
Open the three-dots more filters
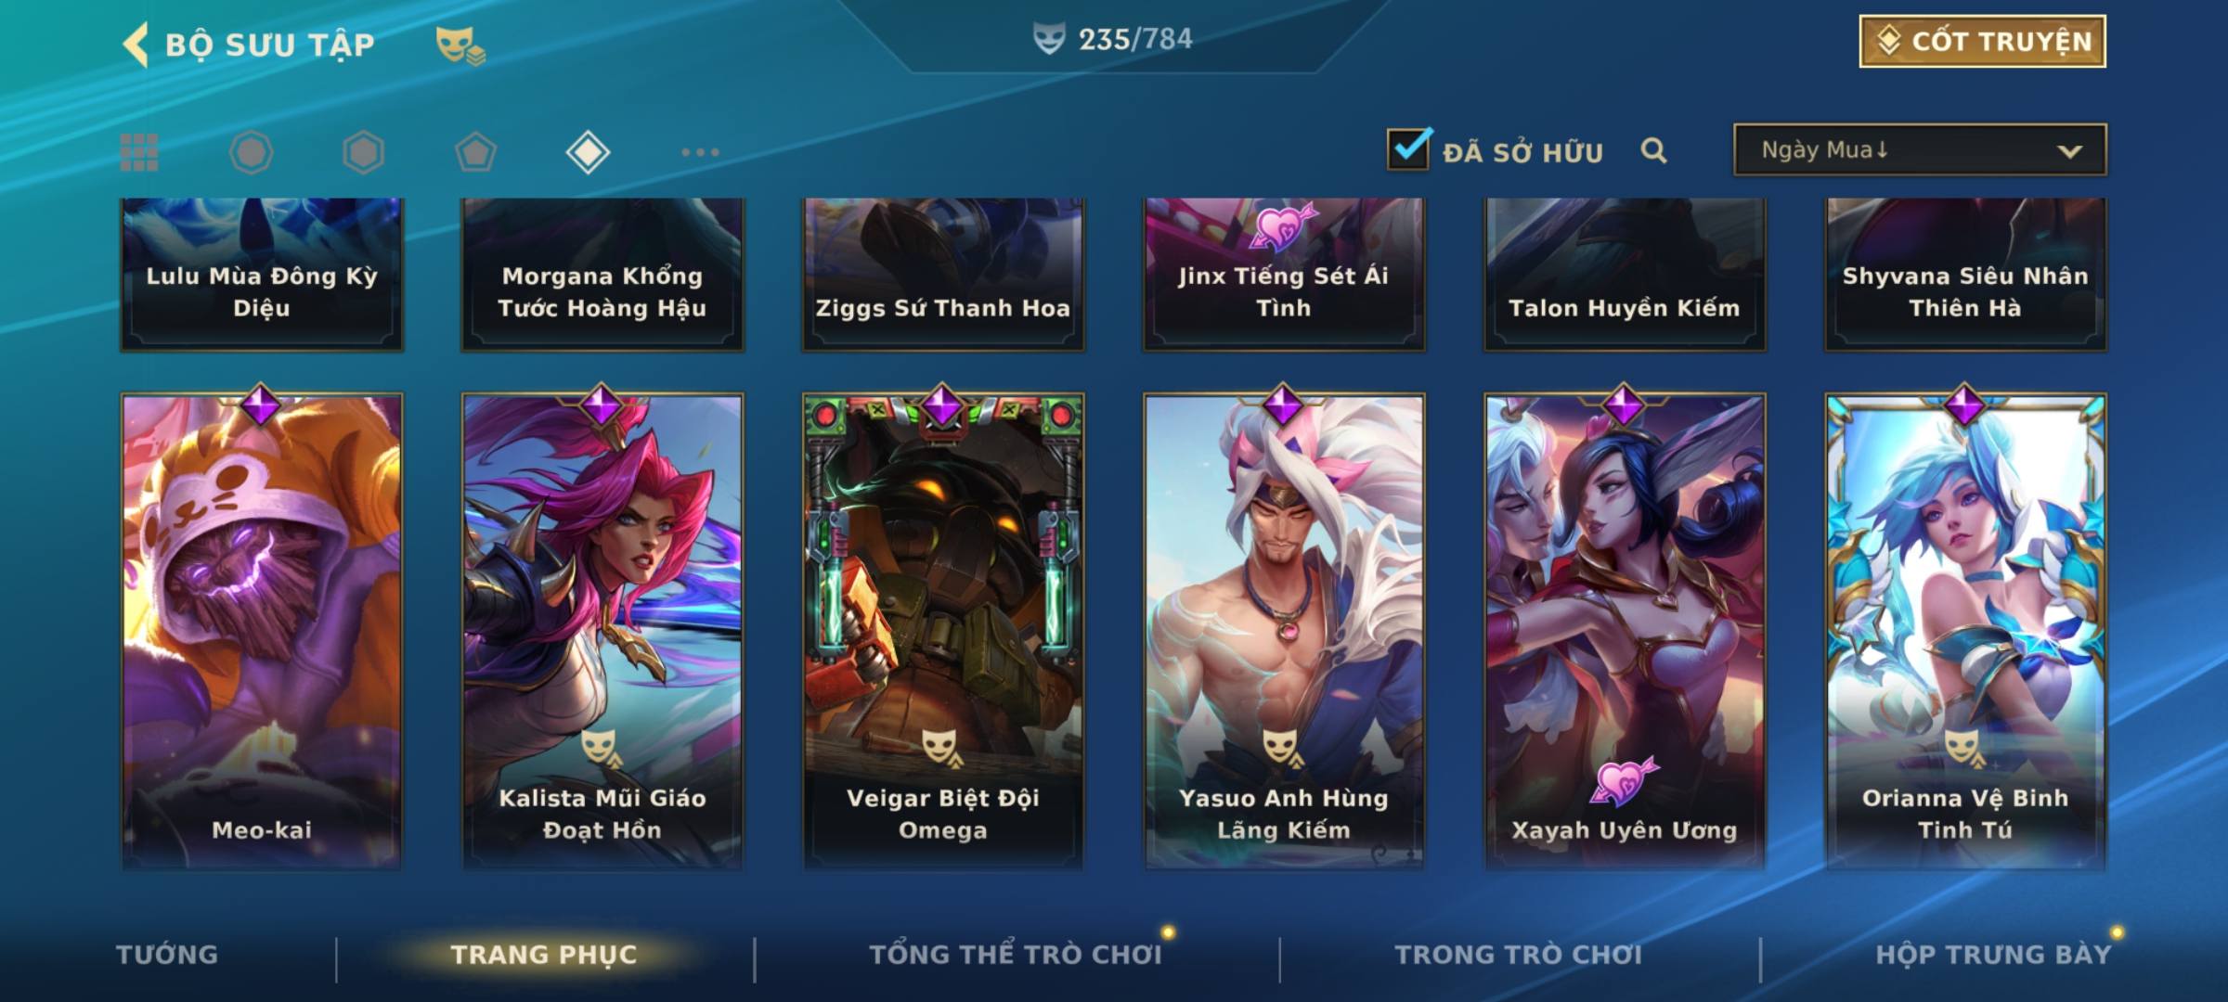coord(700,152)
